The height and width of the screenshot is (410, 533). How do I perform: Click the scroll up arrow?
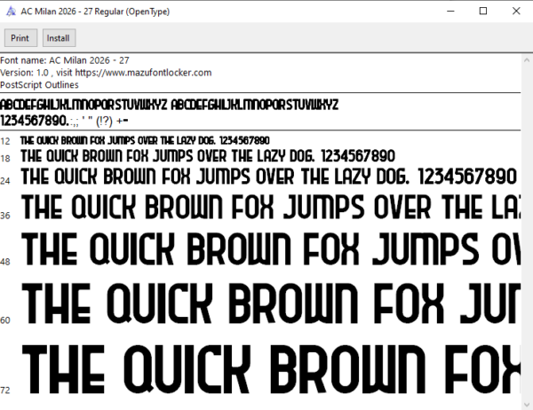[527, 60]
